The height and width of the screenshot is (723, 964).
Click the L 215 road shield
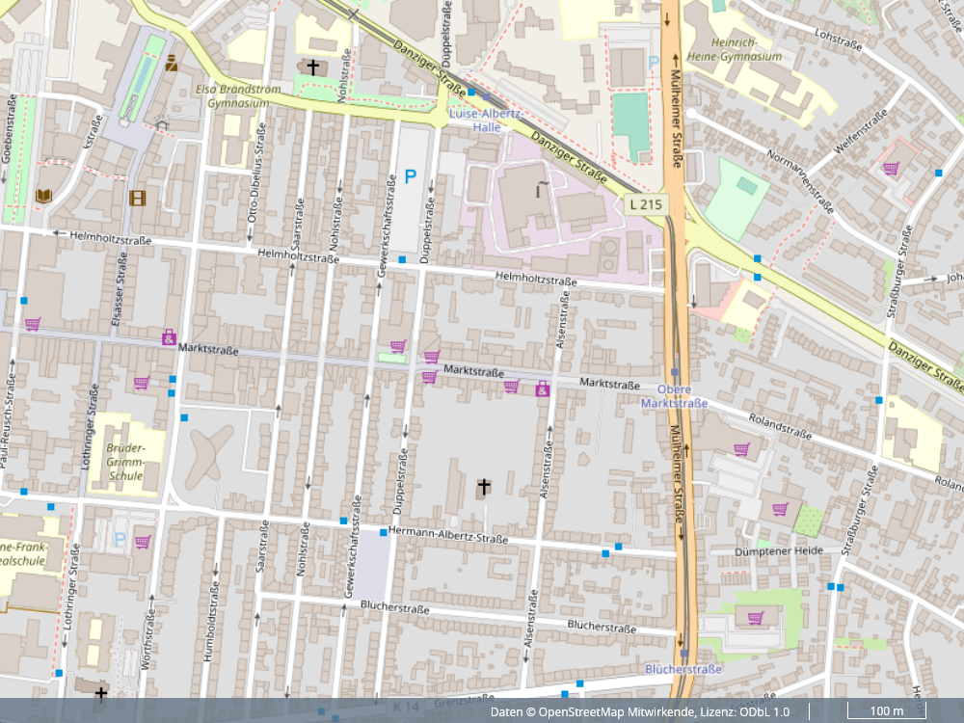646,204
